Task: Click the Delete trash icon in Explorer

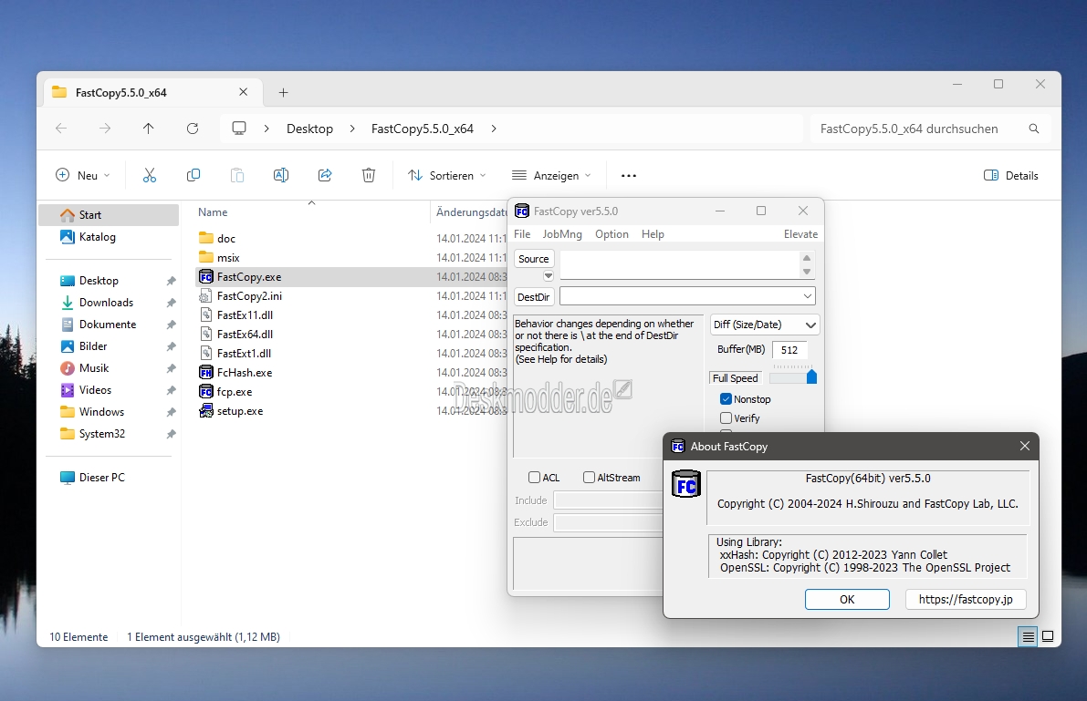Action: point(369,175)
